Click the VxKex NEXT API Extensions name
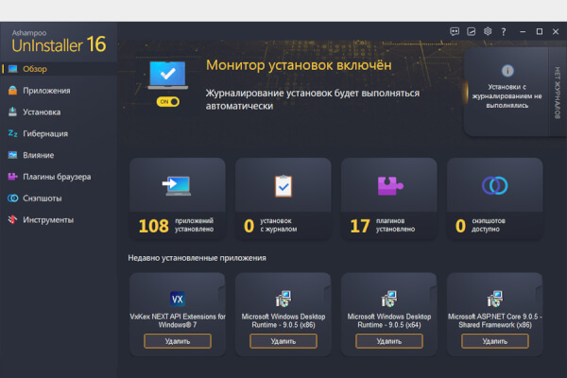 pos(178,320)
